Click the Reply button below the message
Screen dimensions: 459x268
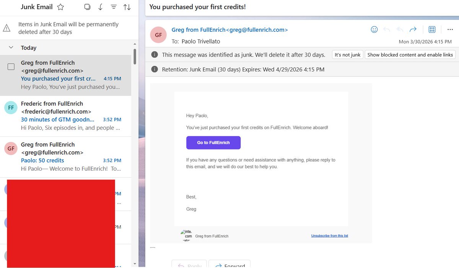(x=189, y=265)
